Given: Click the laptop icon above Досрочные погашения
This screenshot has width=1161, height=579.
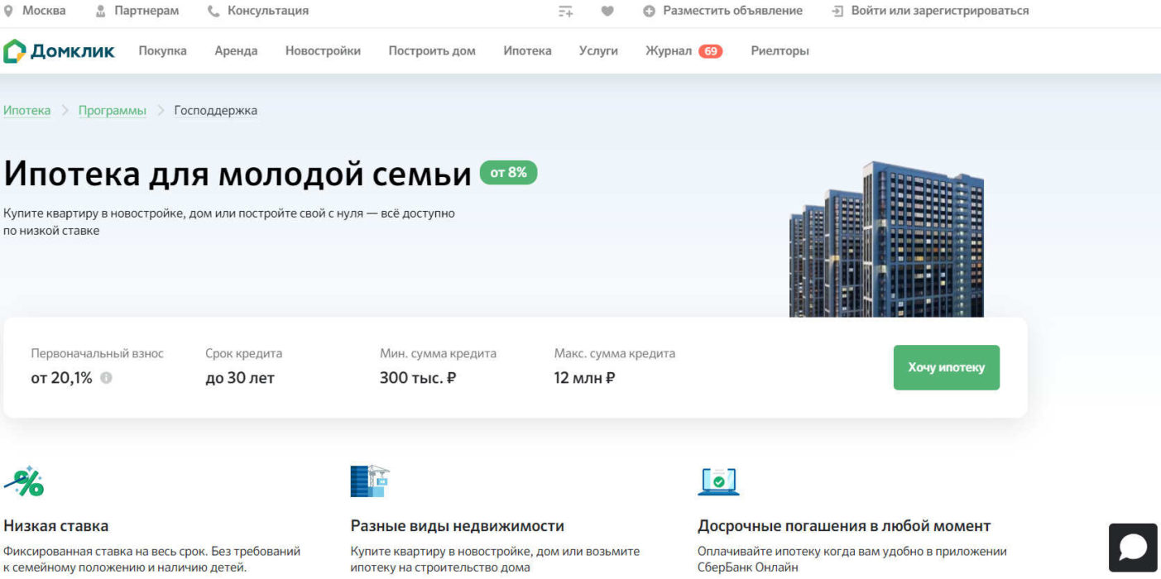Looking at the screenshot, I should (x=719, y=481).
